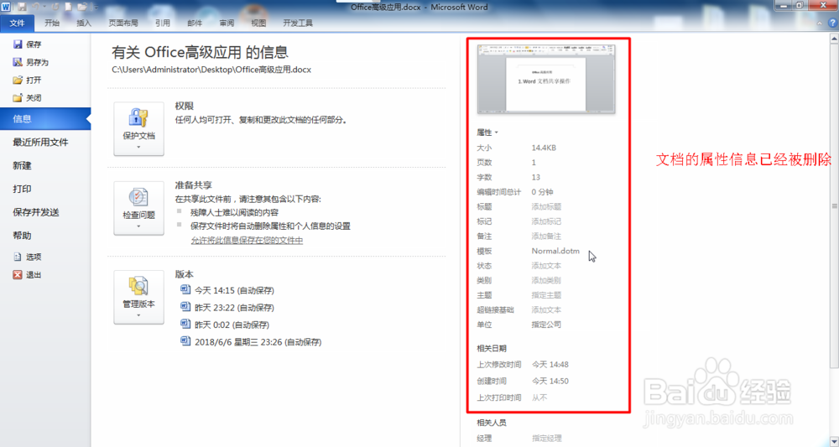Open the undo history dropdown arrow
The width and height of the screenshot is (839, 447).
pyautogui.click(x=44, y=8)
